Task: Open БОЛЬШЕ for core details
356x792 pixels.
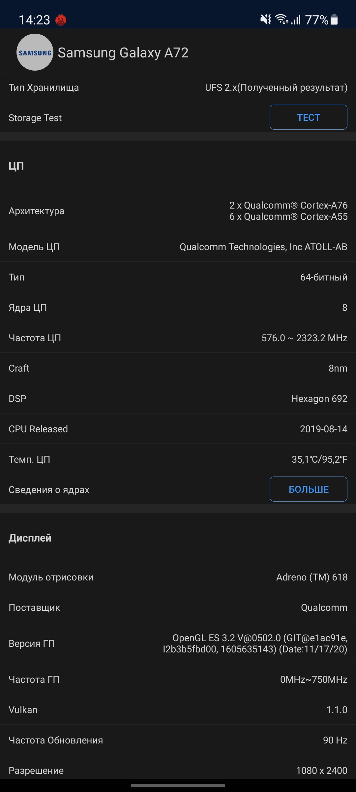Action: (308, 489)
